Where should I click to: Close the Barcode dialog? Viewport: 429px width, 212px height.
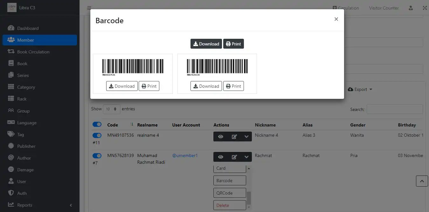336,19
